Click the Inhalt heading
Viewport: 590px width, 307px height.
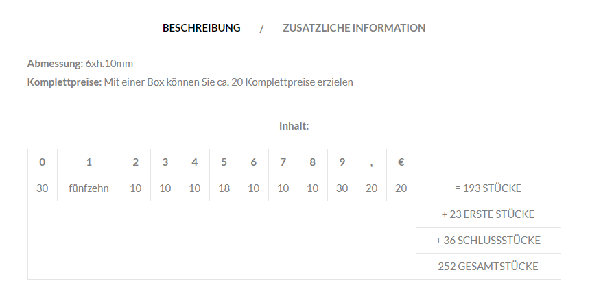294,126
